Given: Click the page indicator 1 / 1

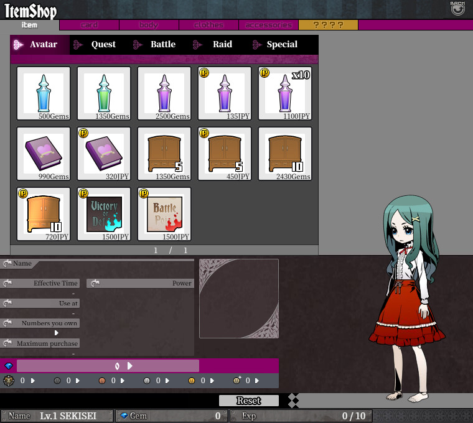Looking at the screenshot, I should [171, 251].
